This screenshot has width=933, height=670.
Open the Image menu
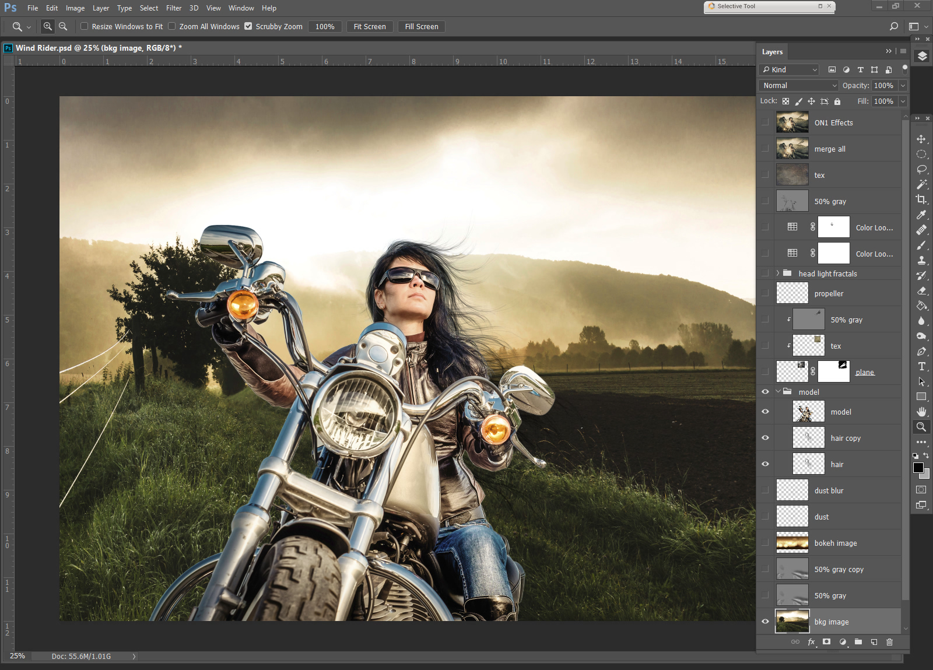click(x=75, y=8)
